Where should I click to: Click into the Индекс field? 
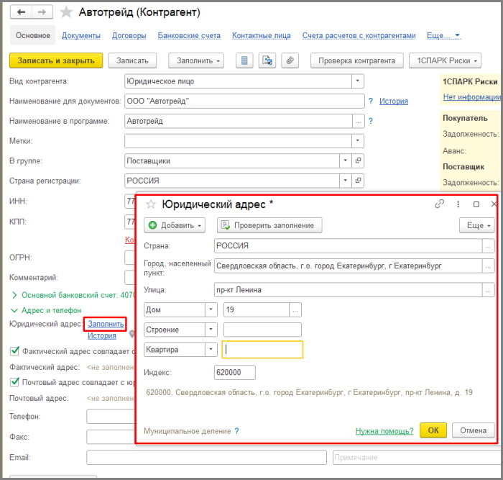click(235, 373)
